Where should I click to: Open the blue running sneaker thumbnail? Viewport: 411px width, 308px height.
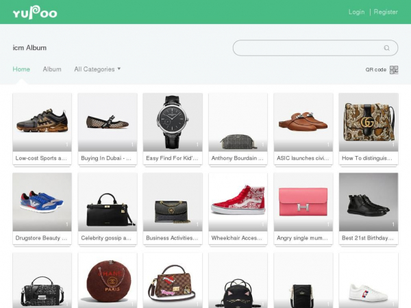tap(42, 202)
